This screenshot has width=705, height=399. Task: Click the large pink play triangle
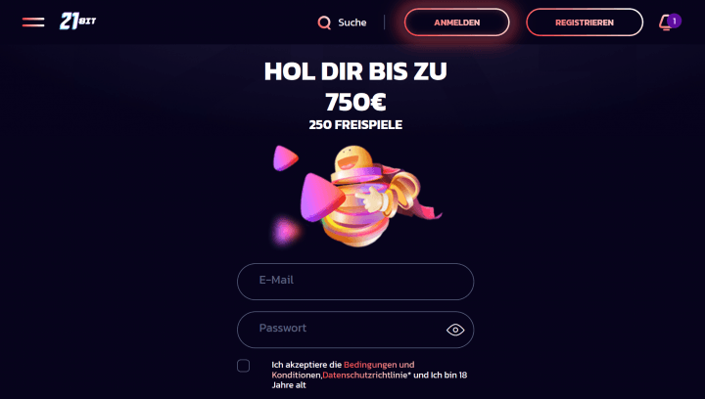[x=321, y=198]
